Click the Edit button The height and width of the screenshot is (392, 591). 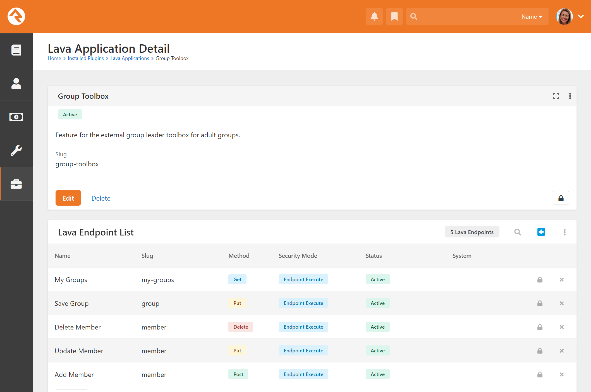tap(68, 198)
